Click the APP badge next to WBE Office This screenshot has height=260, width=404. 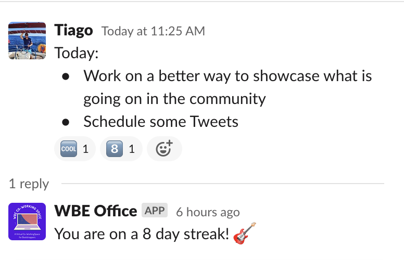pos(155,211)
